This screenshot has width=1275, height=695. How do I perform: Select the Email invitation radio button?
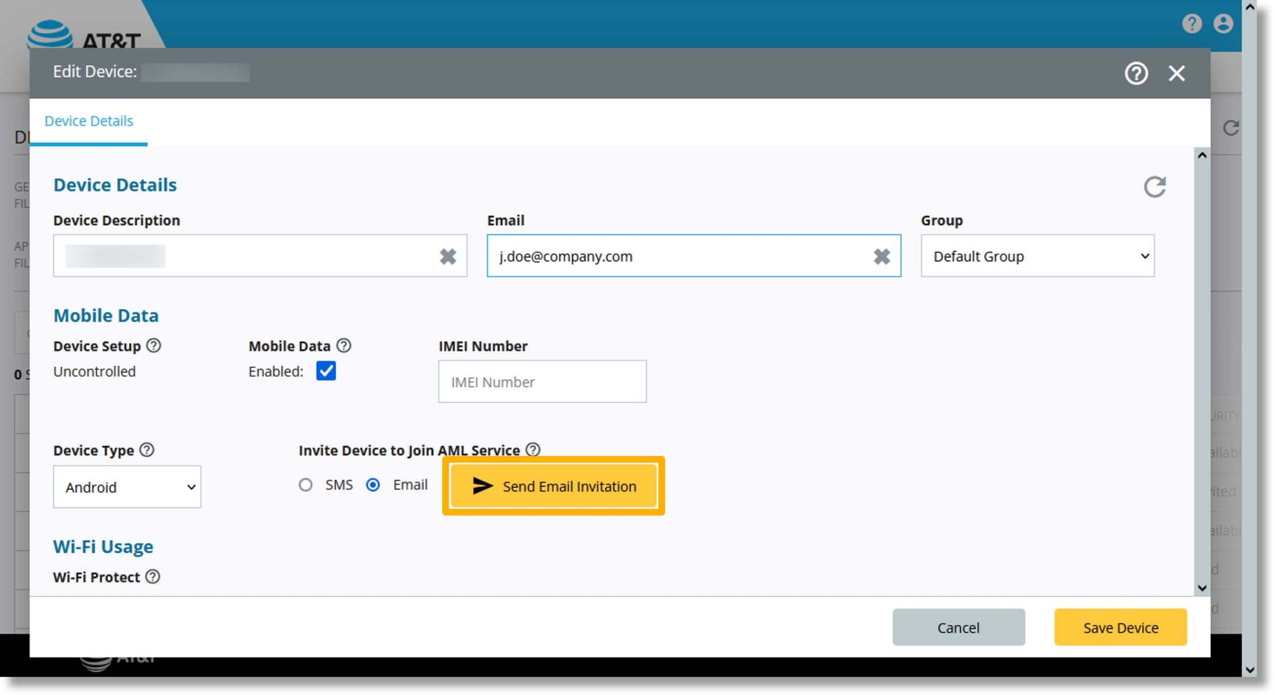[x=373, y=485]
